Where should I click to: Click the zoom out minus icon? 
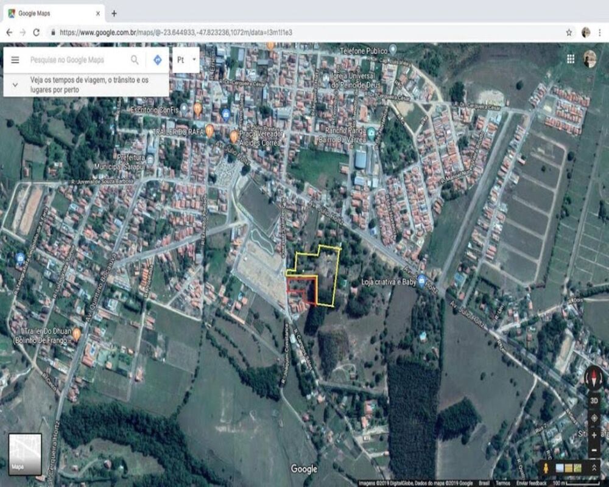[594, 450]
